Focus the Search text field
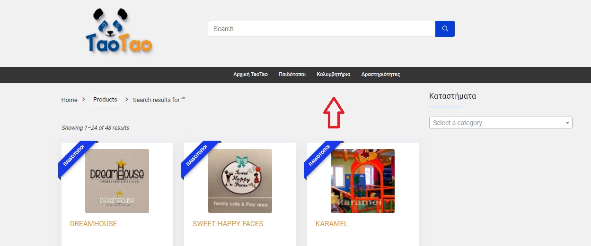 [321, 29]
